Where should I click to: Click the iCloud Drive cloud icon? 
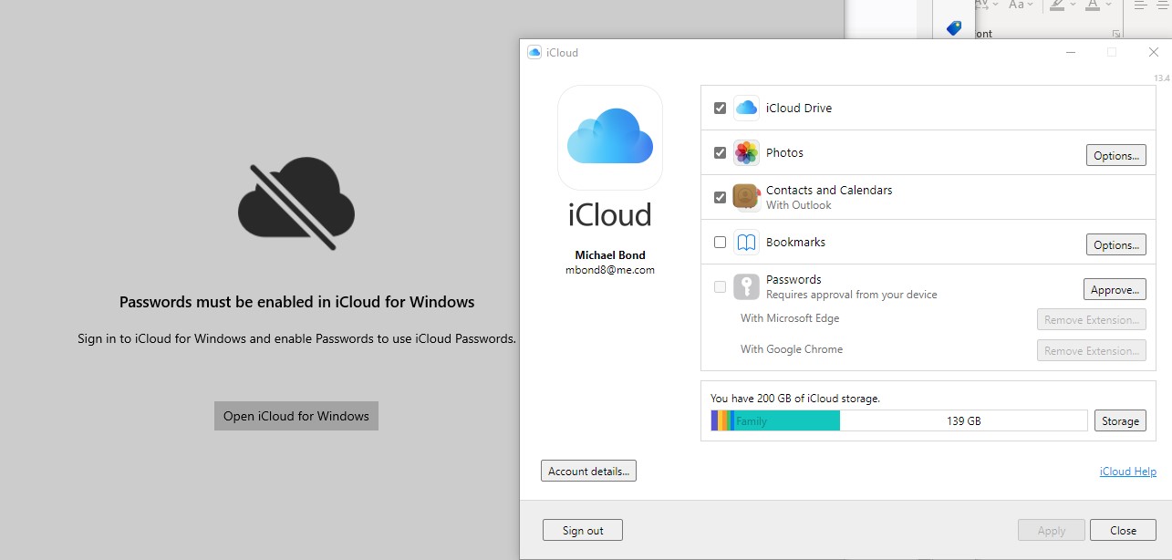[746, 108]
